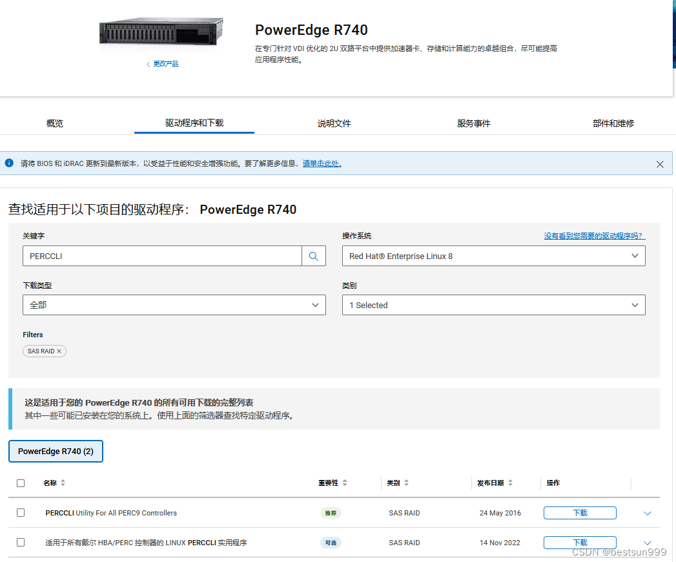Open the 类别 1 Selected dropdown
Image resolution: width=676 pixels, height=562 pixels.
(x=494, y=305)
